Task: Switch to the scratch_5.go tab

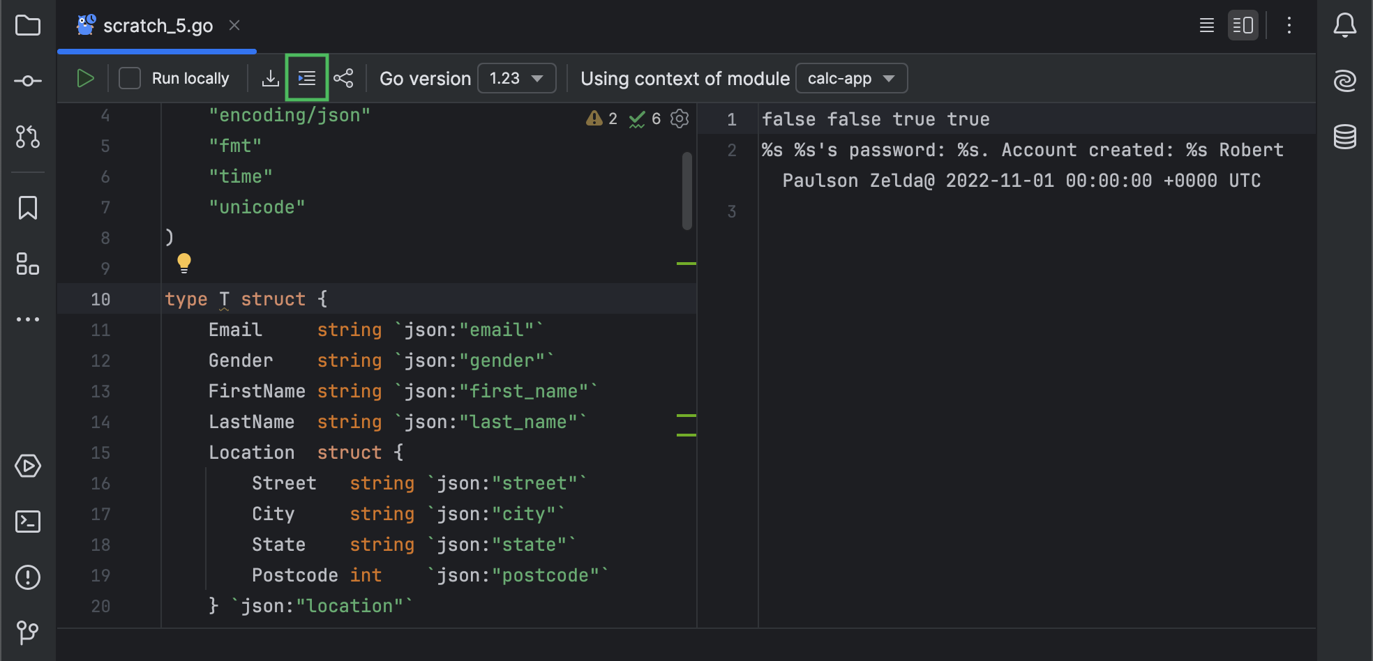Action: click(x=158, y=25)
